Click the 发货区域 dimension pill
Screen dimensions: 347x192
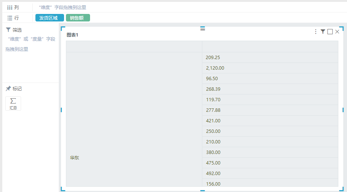50,18
